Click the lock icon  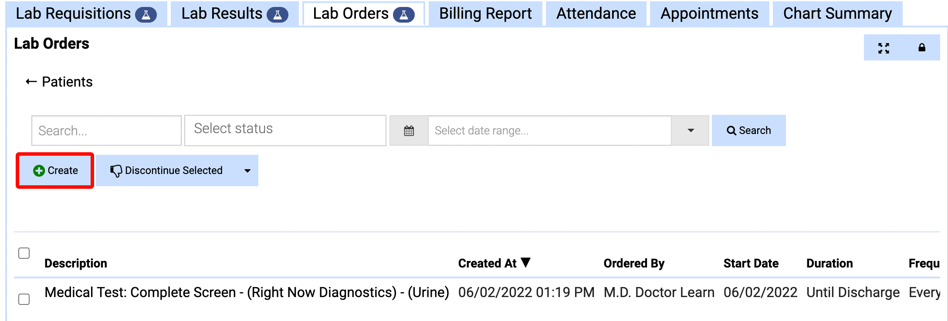[922, 47]
